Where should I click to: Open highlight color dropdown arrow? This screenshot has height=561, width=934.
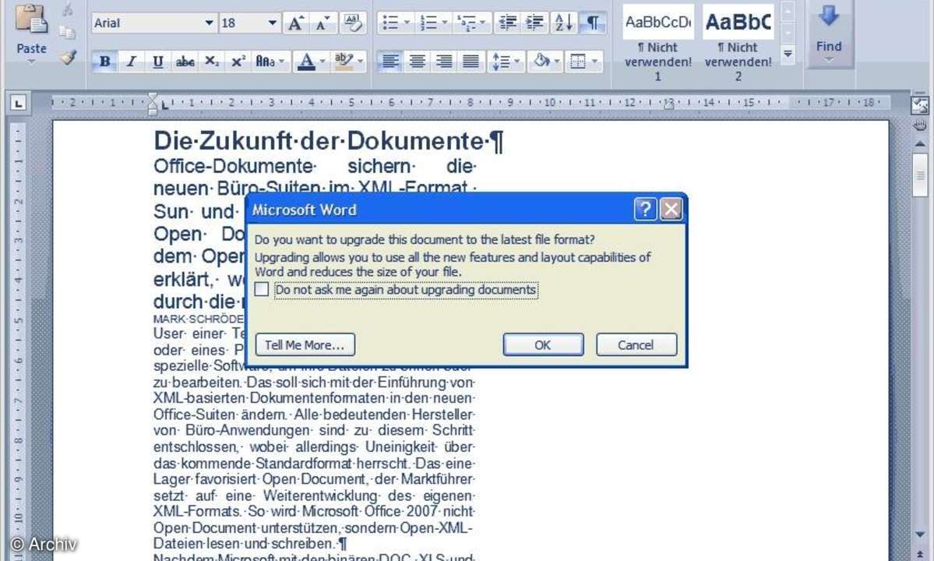[x=361, y=62]
